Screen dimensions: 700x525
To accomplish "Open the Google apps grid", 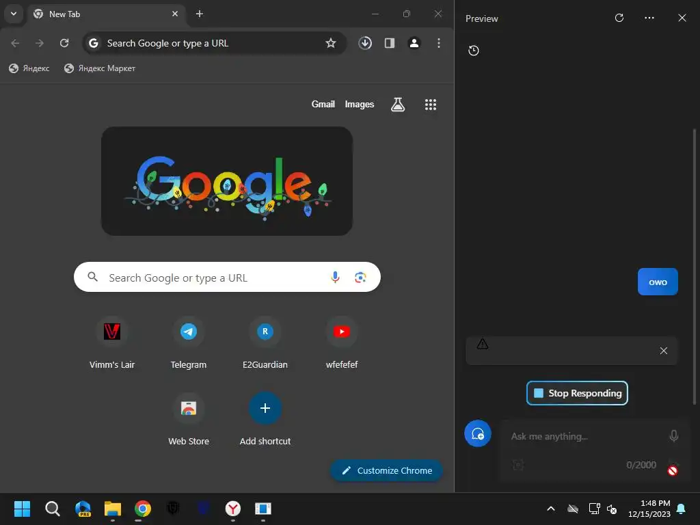I will click(431, 105).
